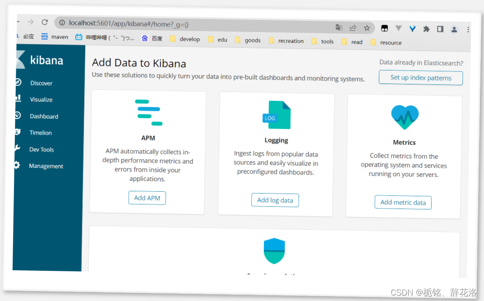484x301 pixels.
Task: Click the Add APM button
Action: click(x=147, y=198)
